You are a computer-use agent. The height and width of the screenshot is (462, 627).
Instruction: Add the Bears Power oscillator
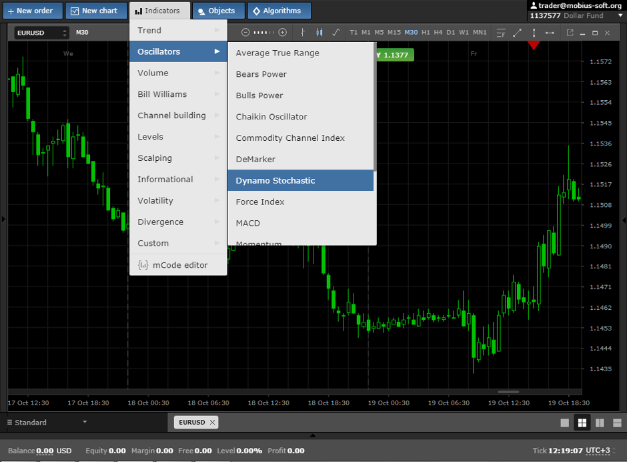pyautogui.click(x=301, y=74)
